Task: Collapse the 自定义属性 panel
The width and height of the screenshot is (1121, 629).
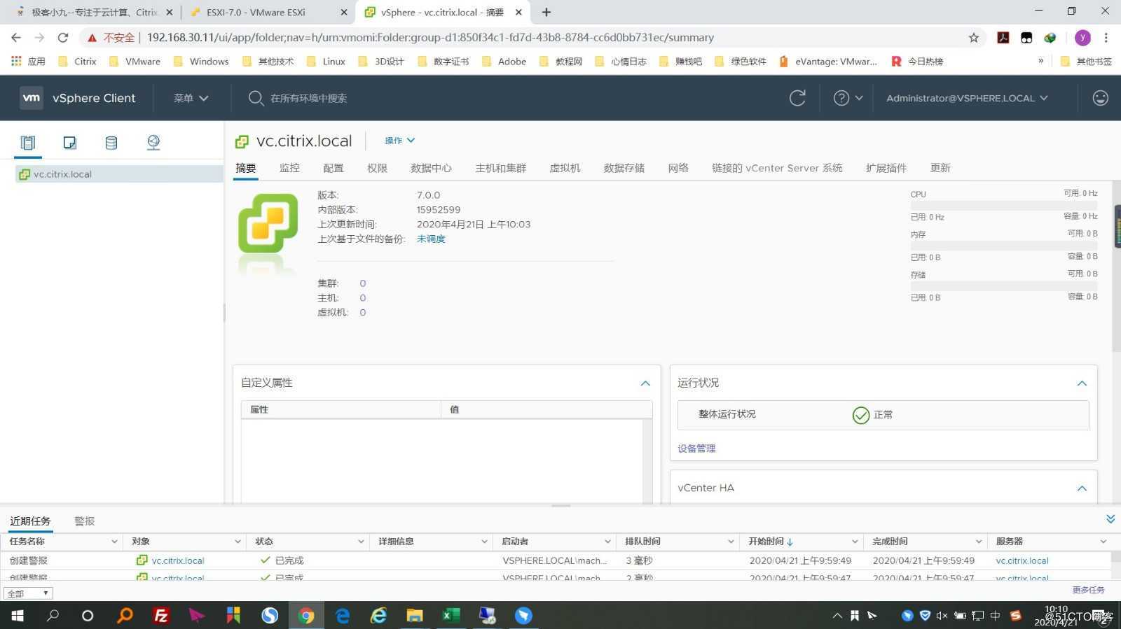Action: click(645, 383)
